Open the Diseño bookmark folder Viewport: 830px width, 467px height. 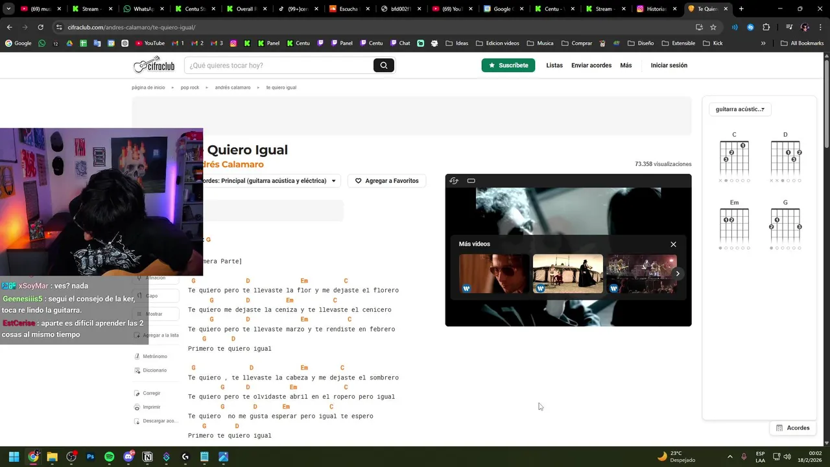640,43
